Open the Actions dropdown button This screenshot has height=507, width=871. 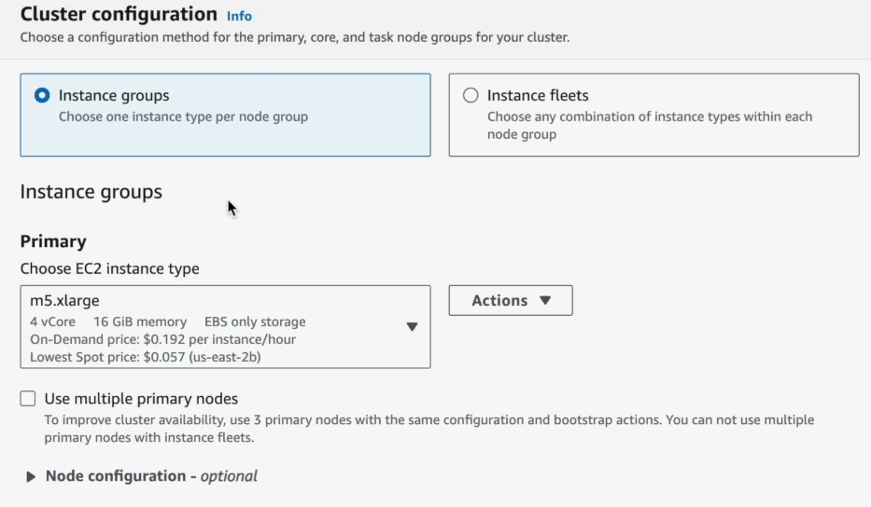tap(511, 301)
